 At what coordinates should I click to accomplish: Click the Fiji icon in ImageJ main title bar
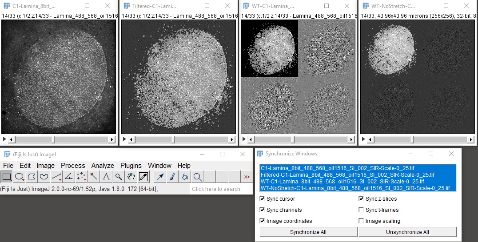(7, 154)
